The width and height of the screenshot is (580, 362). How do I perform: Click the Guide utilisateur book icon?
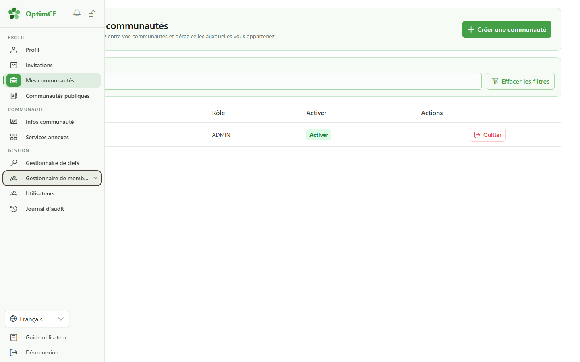pyautogui.click(x=14, y=337)
